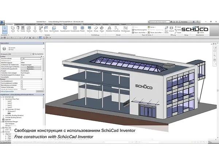Select the Treppe stair tool
Viewport: 219px width, 164px height.
click(x=102, y=29)
